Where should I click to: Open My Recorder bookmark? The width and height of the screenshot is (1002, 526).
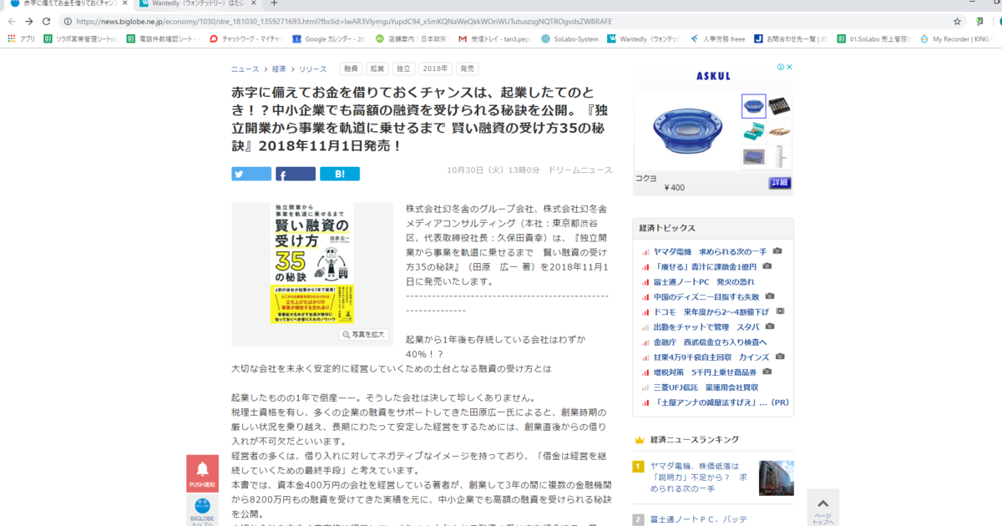point(956,38)
